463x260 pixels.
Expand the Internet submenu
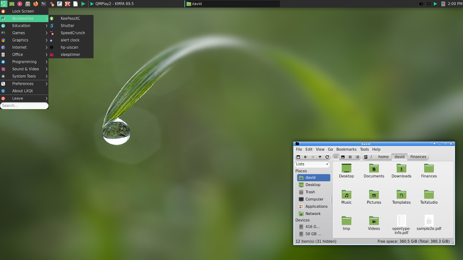tap(24, 47)
